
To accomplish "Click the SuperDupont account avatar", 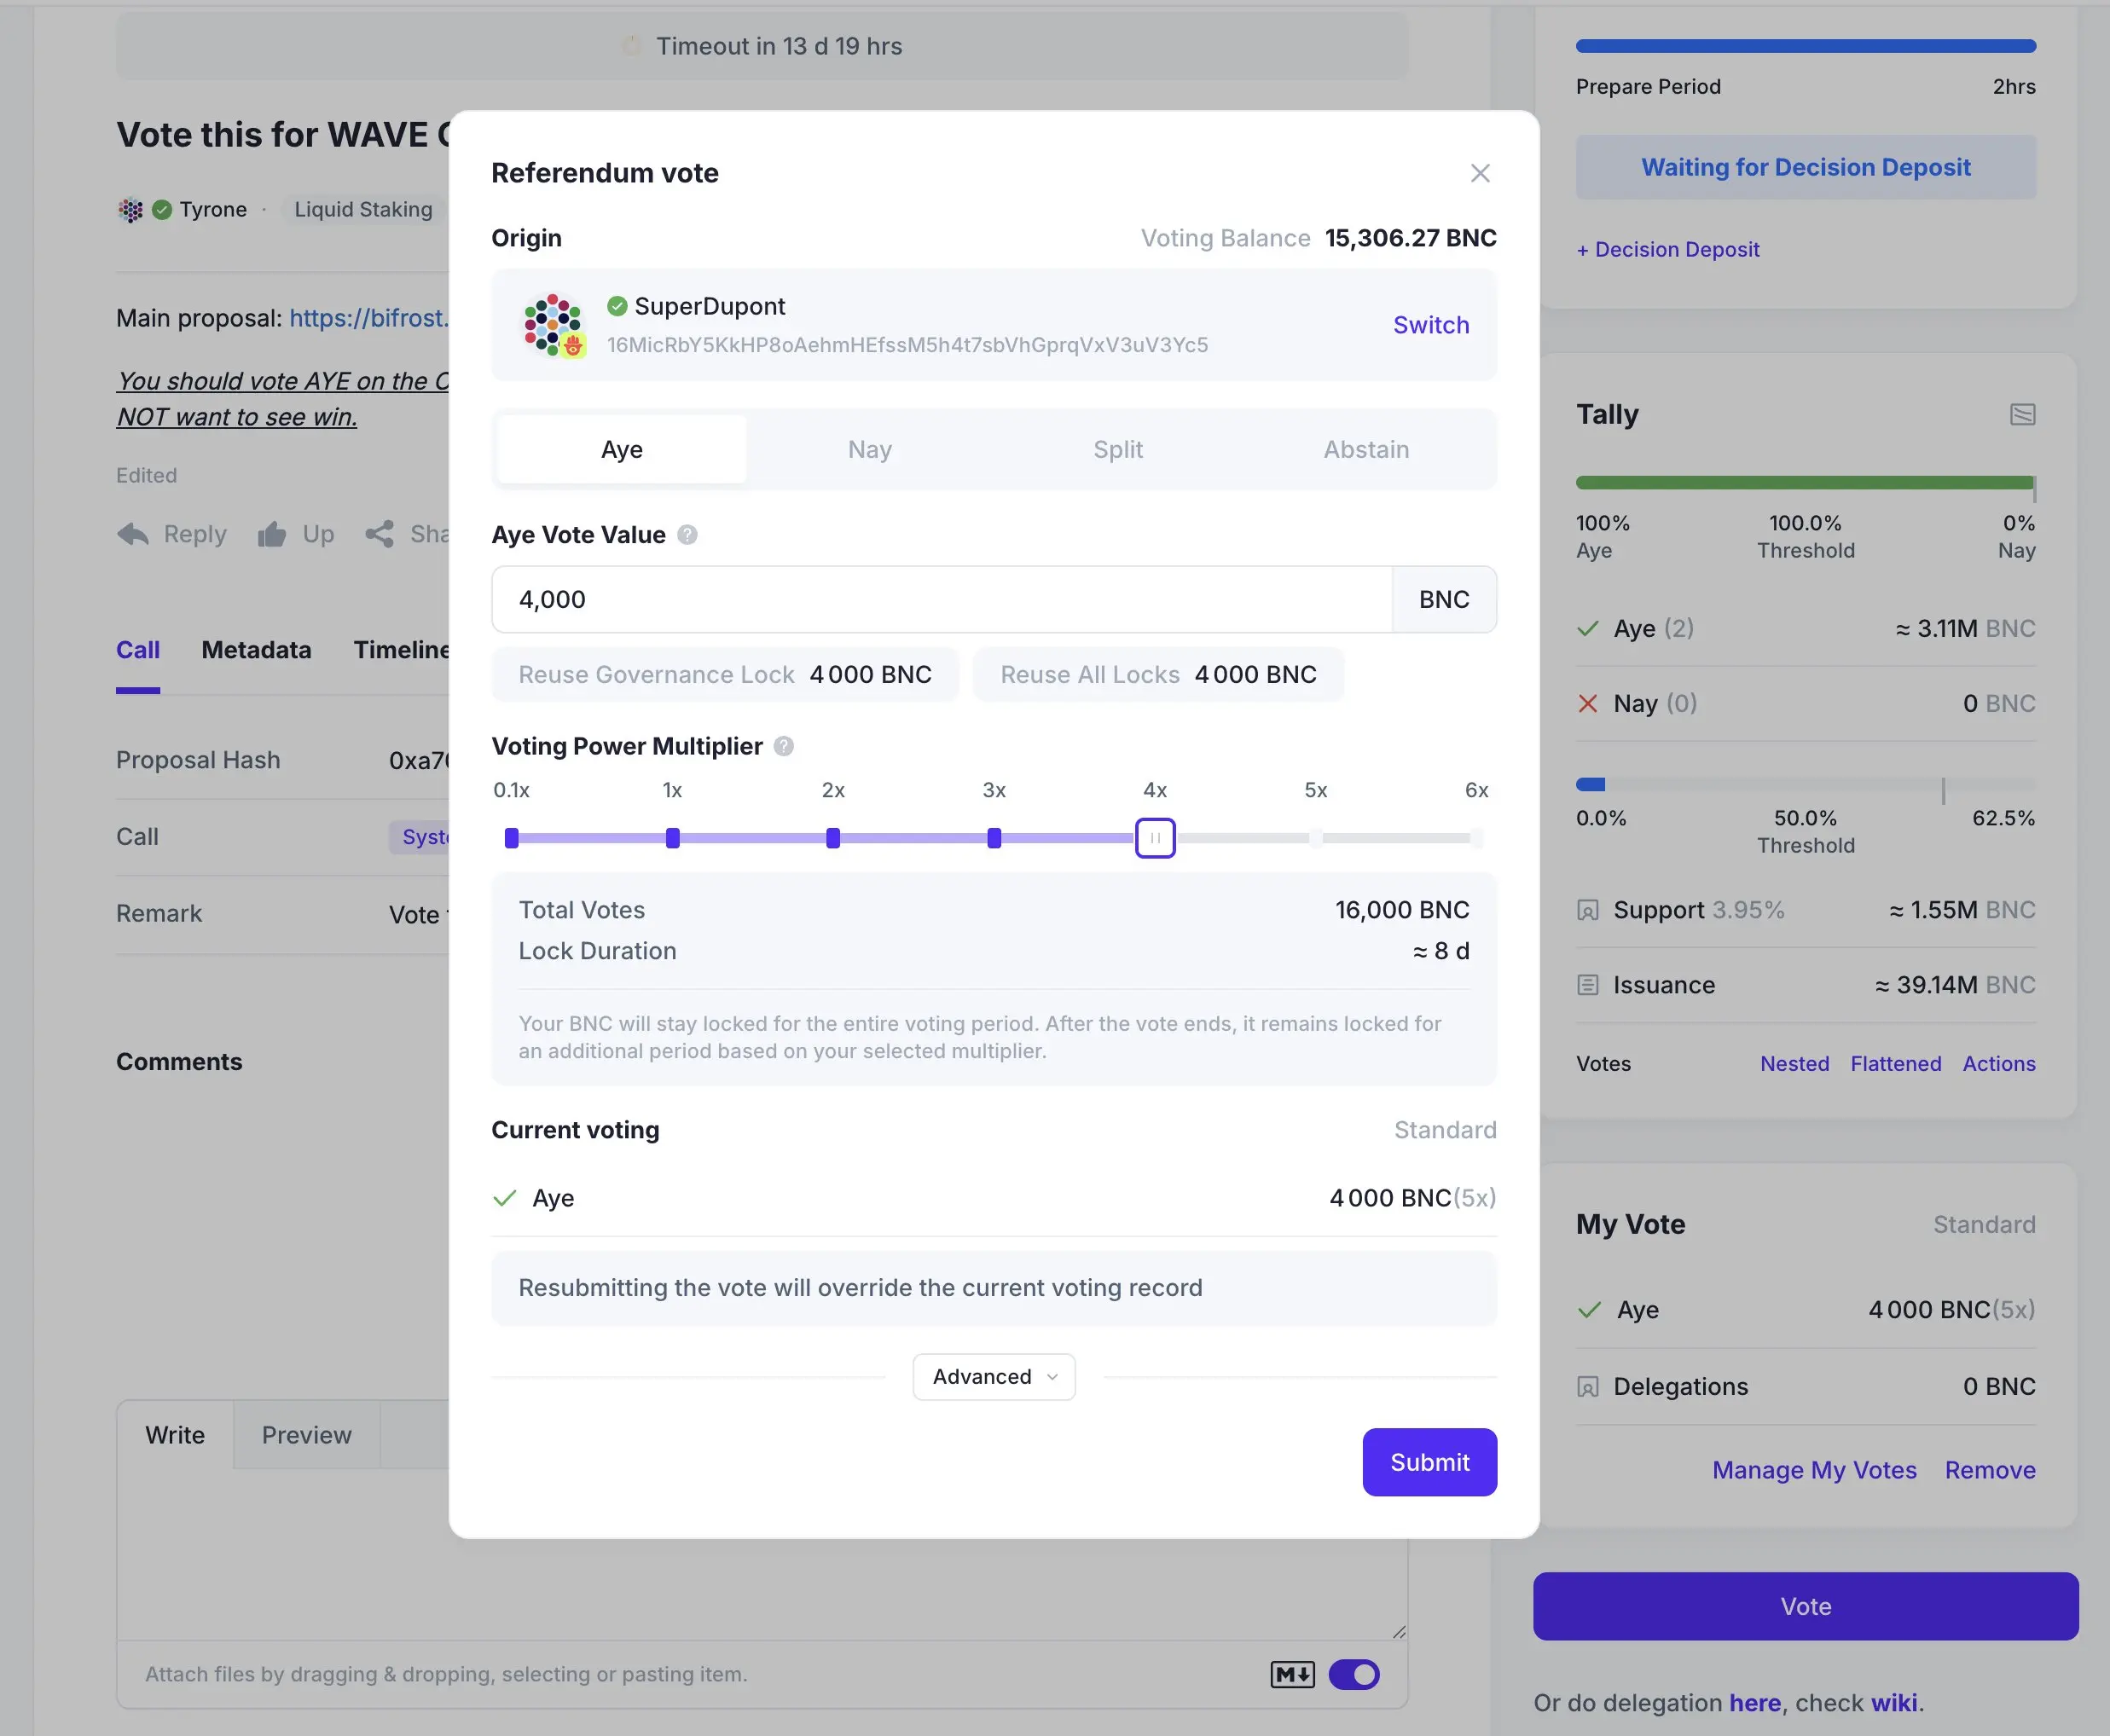I will 553,325.
